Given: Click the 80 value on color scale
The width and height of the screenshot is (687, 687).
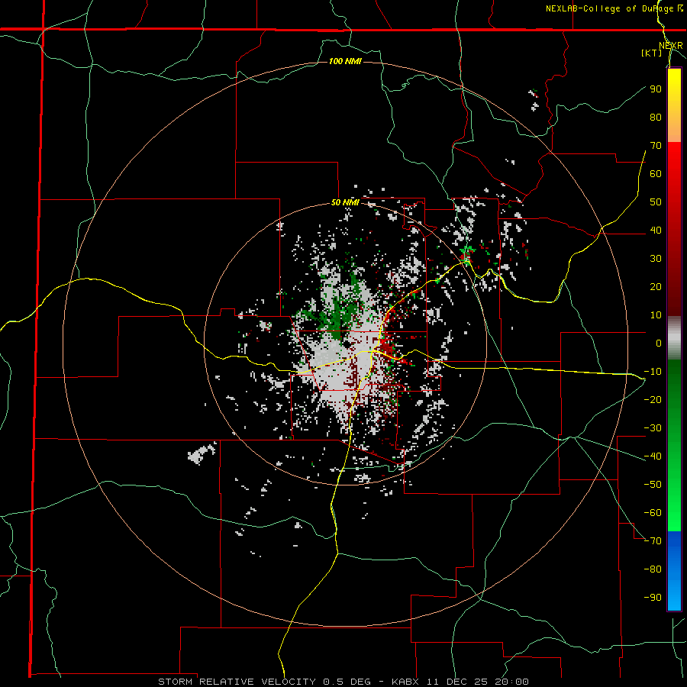Looking at the screenshot, I should click(656, 118).
